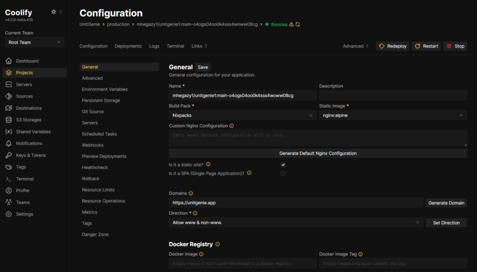Click the info icon beside static site question

tap(208, 164)
